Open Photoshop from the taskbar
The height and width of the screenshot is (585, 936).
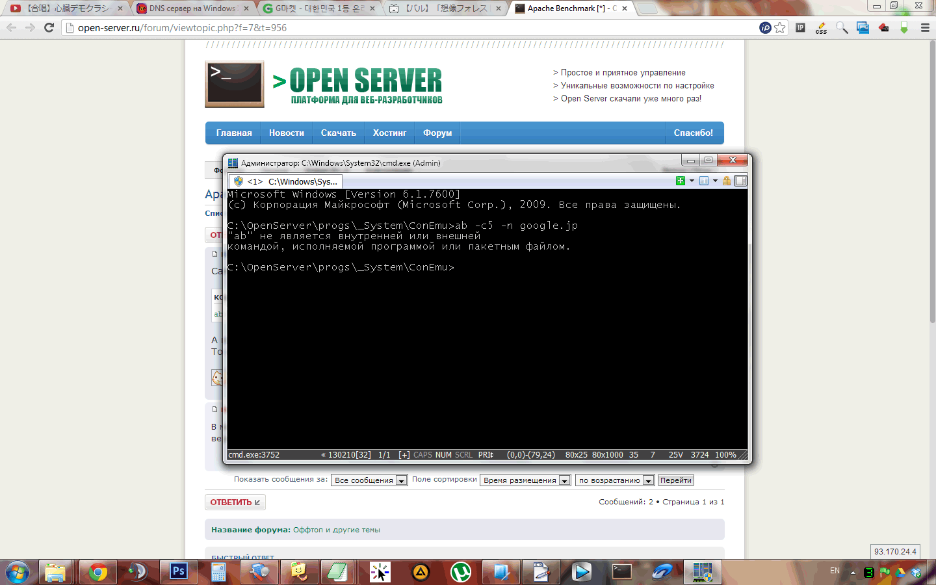[178, 572]
